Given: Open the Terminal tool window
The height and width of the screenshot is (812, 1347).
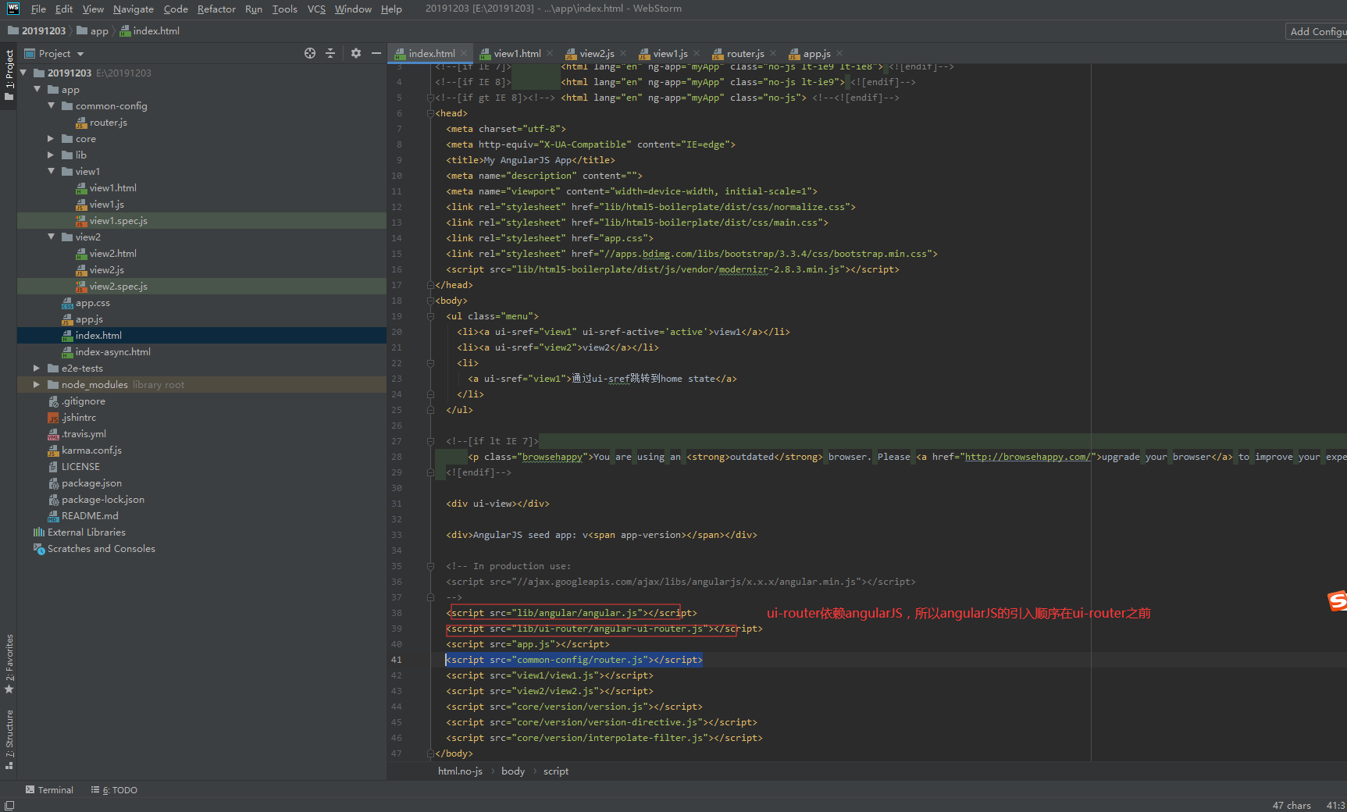Looking at the screenshot, I should 49,790.
